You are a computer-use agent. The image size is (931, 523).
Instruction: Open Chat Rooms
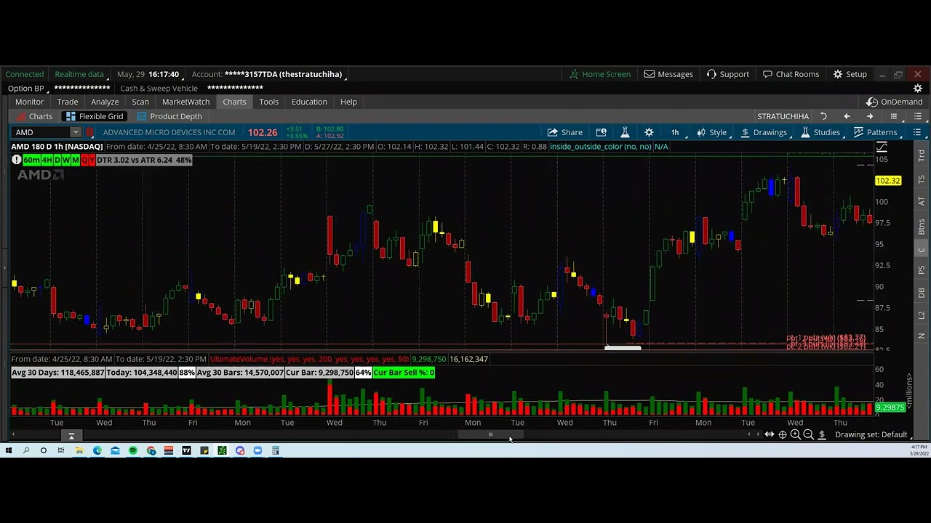pyautogui.click(x=791, y=74)
